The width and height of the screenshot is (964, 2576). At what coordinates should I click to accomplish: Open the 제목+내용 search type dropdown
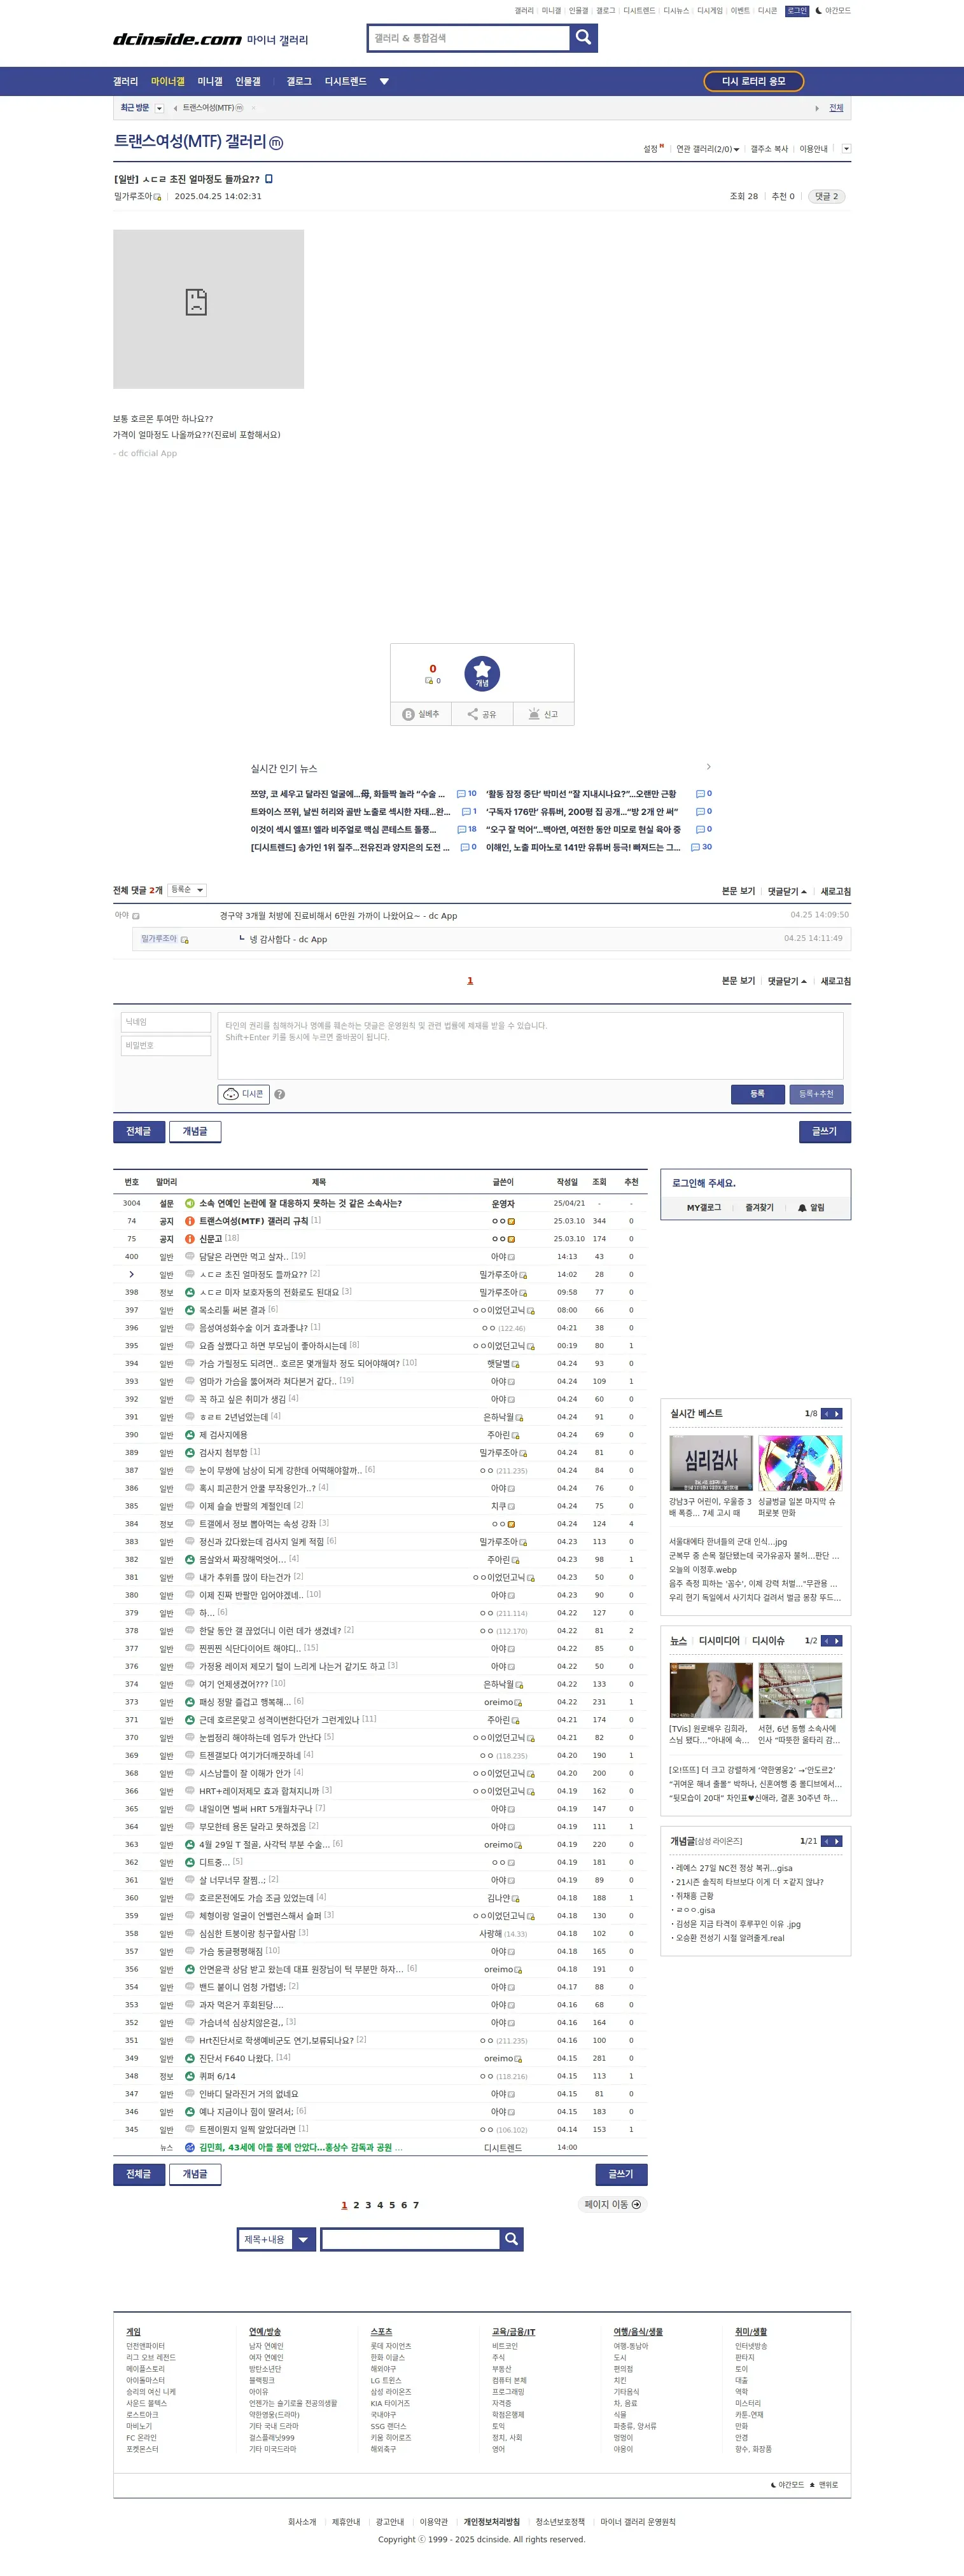(x=277, y=2239)
